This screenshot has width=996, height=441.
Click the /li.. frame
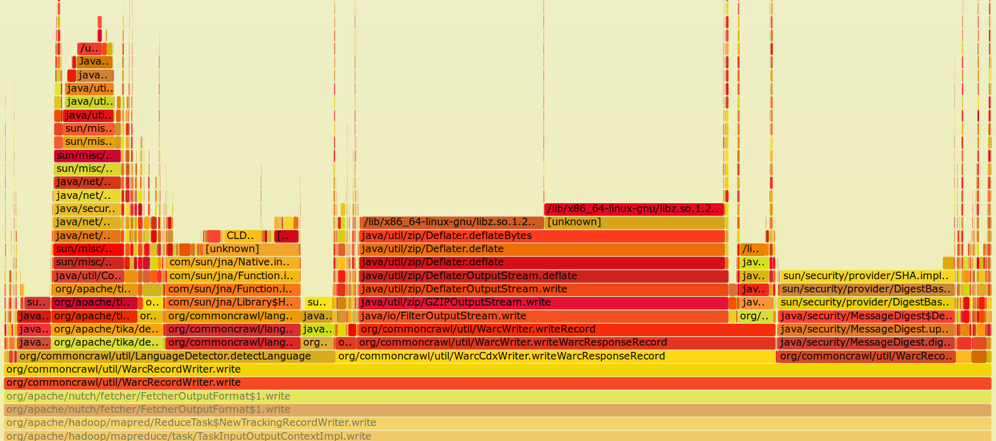click(752, 249)
